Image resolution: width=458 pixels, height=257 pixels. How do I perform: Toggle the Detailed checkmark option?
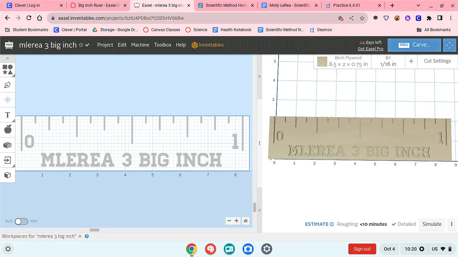tap(403, 224)
